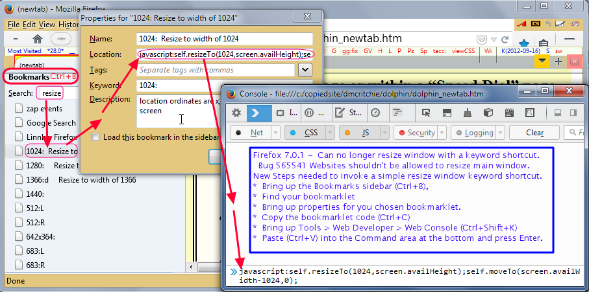Select the 1366:d Resize to width of 1366 bookmark
The image size is (589, 292).
click(x=81, y=180)
